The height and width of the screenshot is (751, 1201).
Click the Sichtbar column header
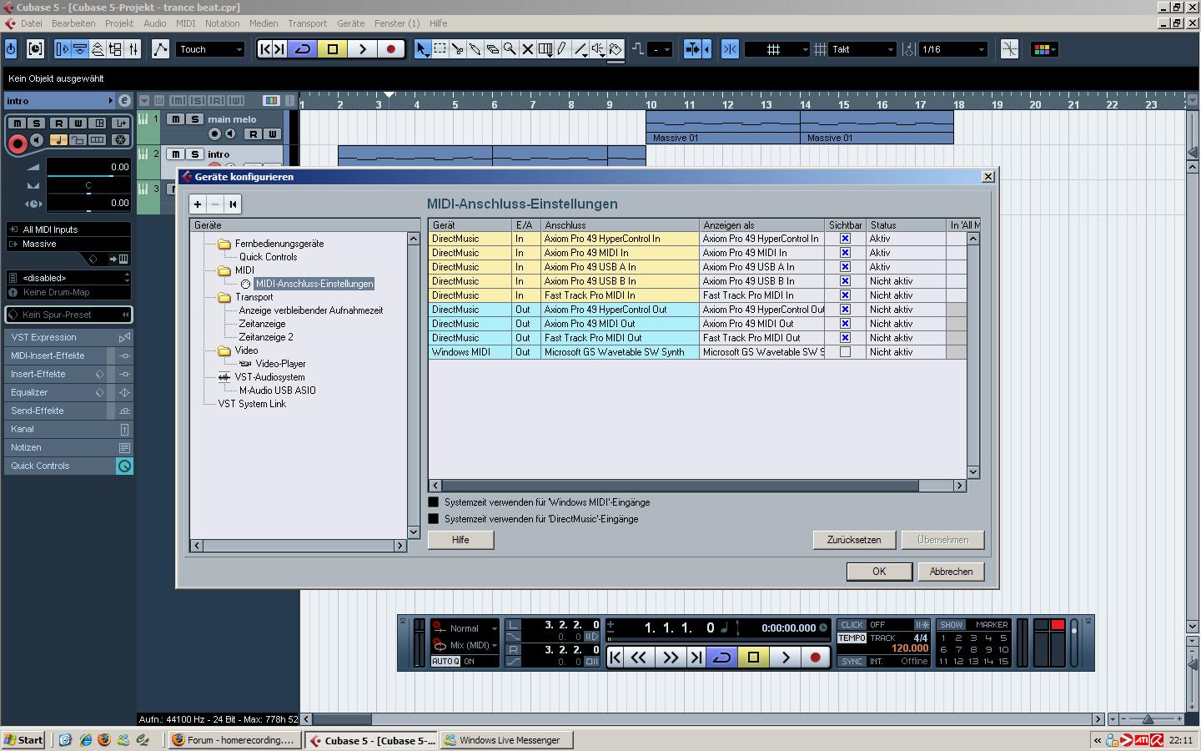pos(845,225)
